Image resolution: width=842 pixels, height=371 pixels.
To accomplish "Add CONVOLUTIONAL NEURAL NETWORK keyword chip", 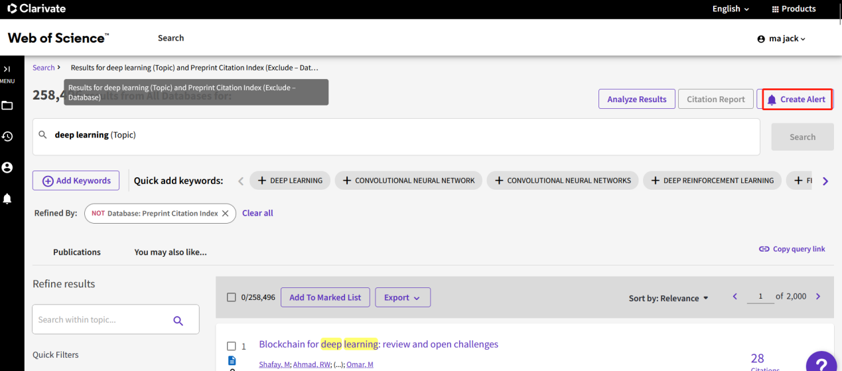I will (409, 181).
